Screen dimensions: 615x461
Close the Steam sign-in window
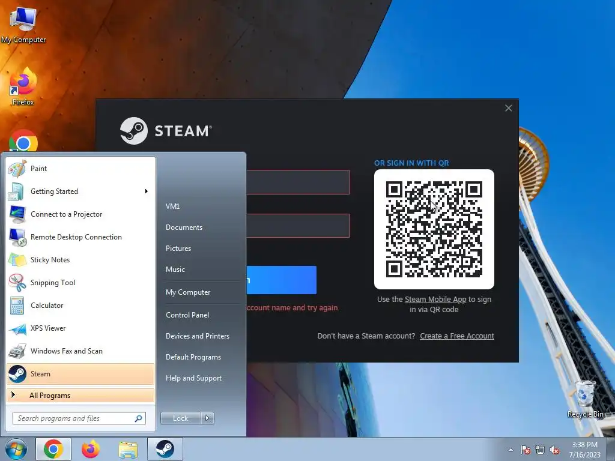click(508, 108)
